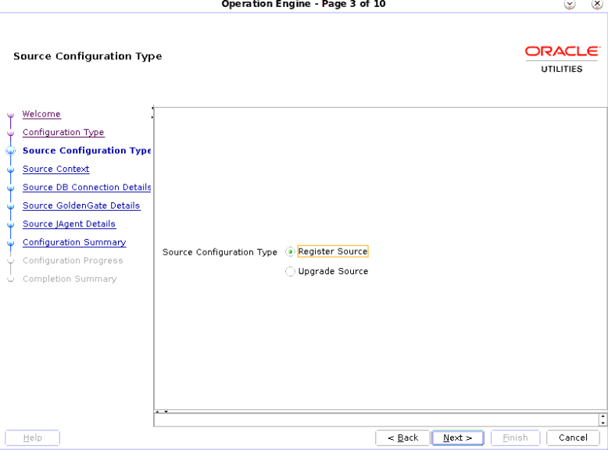The image size is (608, 450).
Task: Click the Welcome step bullet icon
Action: point(10,115)
